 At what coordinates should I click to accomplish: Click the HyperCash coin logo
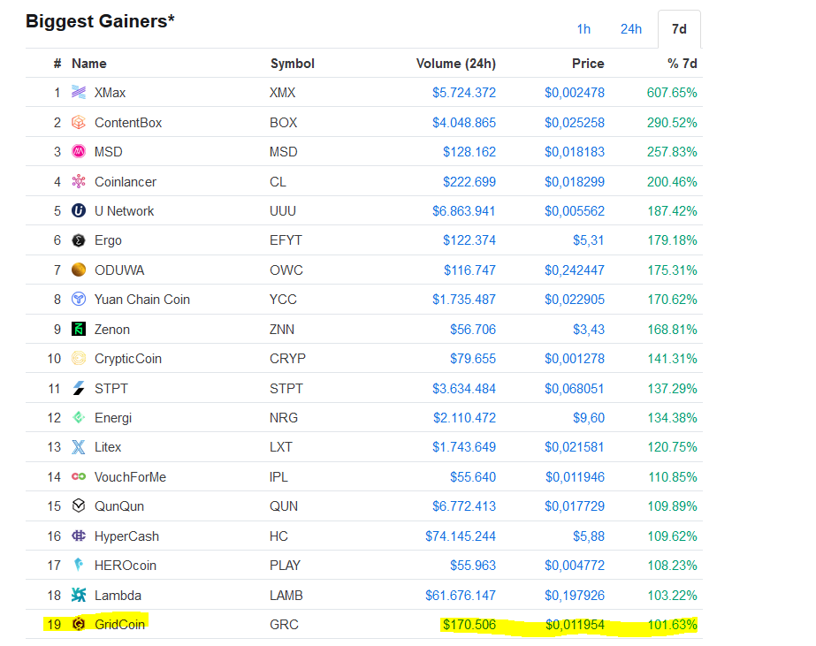pyautogui.click(x=79, y=536)
